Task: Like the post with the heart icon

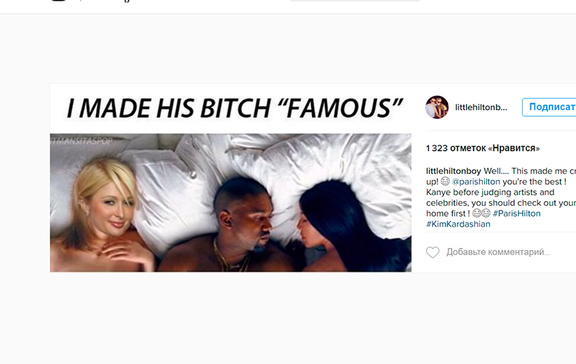Action: click(433, 252)
